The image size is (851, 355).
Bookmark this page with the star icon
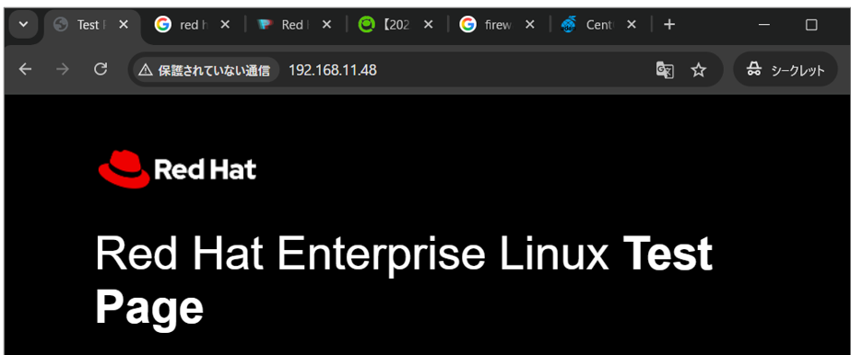coord(699,70)
